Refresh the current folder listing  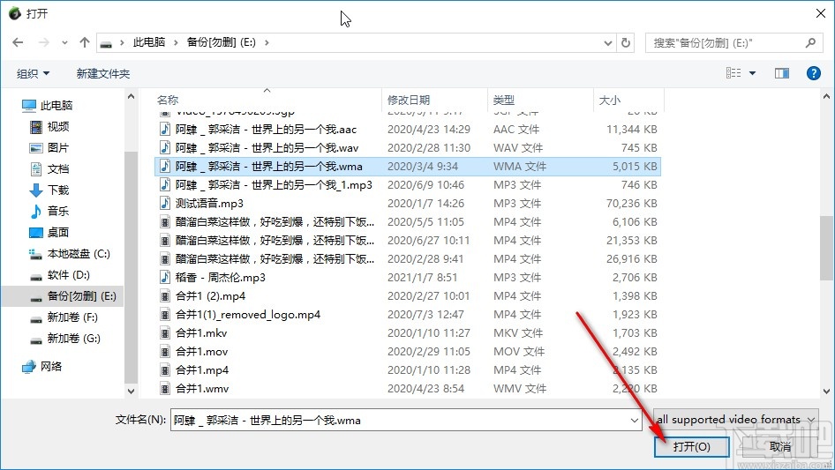click(x=627, y=42)
